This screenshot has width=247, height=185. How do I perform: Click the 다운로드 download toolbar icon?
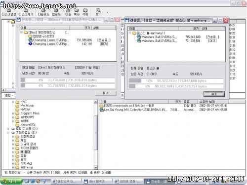tap(43, 12)
